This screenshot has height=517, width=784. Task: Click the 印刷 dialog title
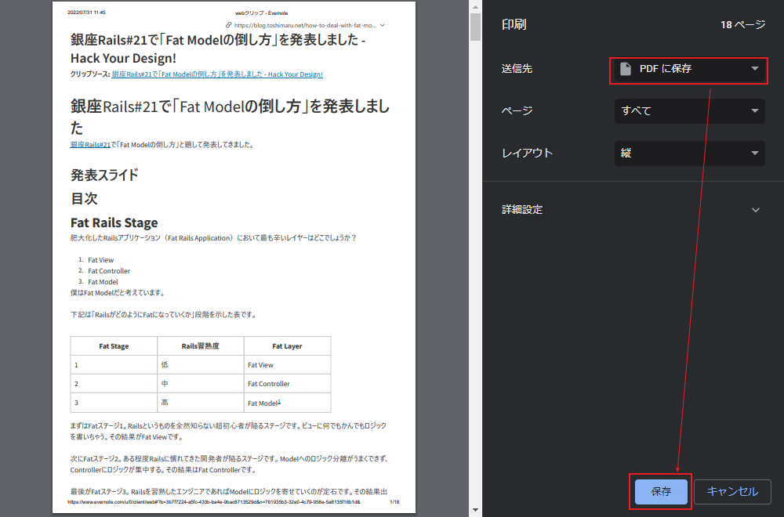tap(514, 24)
